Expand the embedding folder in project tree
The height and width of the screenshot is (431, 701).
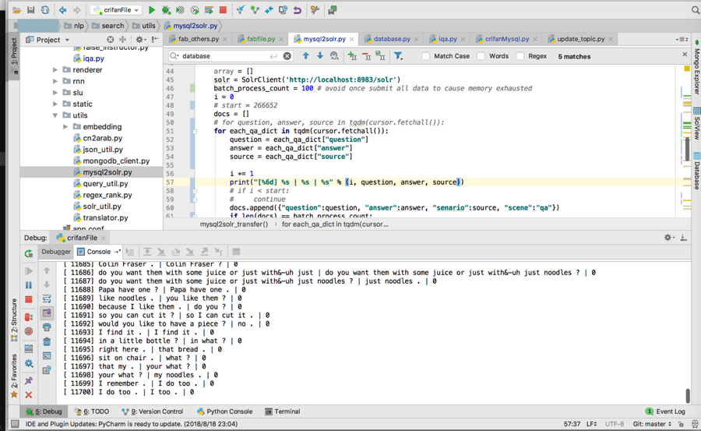click(66, 127)
